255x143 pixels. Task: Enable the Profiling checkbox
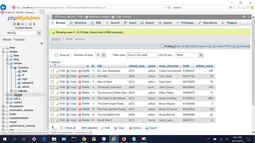point(162,46)
